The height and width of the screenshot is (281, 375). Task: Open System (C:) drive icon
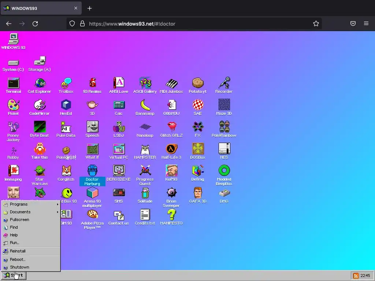tap(13, 65)
